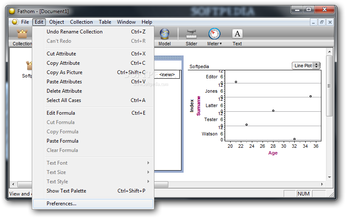
Task: Expand the Text Size submenu arrow
Action: coord(148,172)
